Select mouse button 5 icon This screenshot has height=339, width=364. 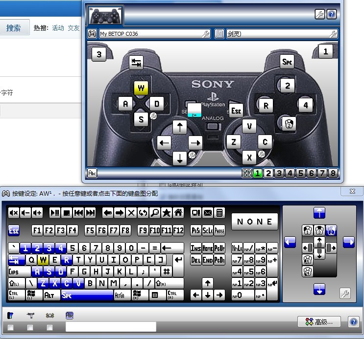(308, 260)
